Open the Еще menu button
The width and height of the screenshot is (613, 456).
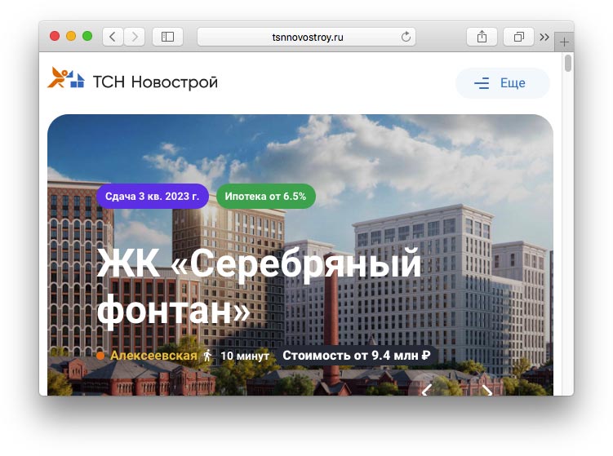point(502,83)
